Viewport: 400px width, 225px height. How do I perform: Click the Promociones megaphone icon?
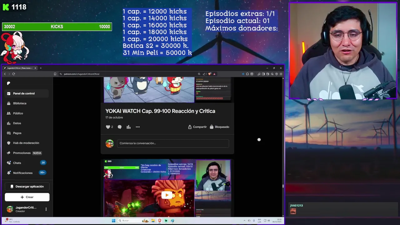(9, 153)
